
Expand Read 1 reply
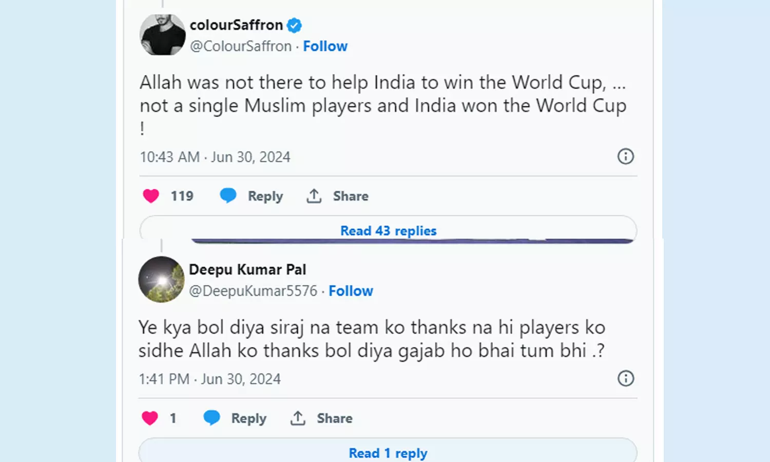point(388,453)
